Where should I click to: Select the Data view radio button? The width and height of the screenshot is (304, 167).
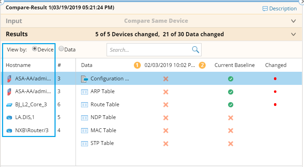(x=61, y=49)
